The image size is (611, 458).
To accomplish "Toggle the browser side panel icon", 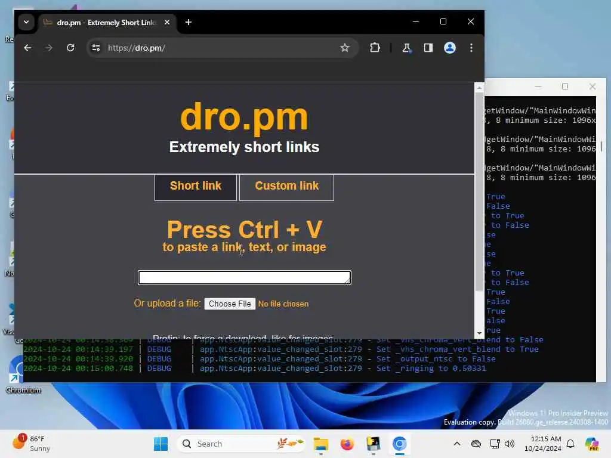I will (x=428, y=48).
